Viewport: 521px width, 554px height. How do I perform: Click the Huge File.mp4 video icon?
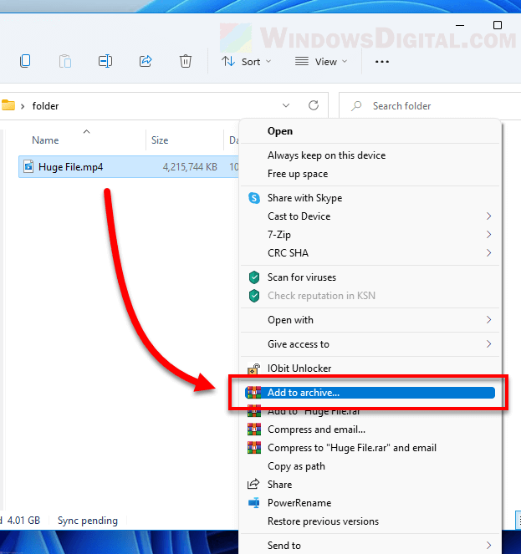click(x=28, y=166)
